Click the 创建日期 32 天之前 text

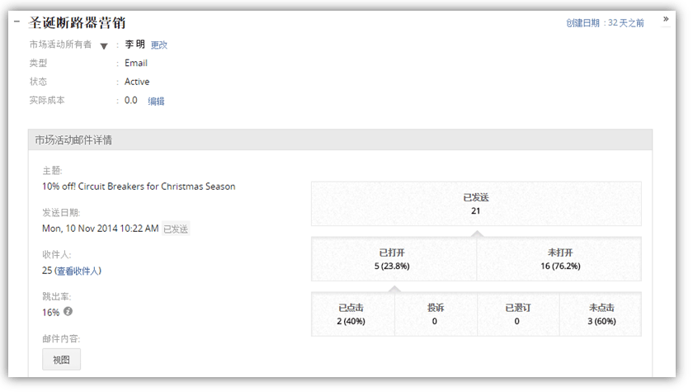[x=605, y=23]
